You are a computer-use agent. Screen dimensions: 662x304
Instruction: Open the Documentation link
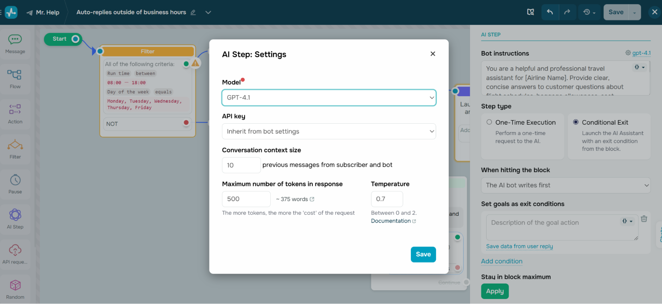coord(391,221)
